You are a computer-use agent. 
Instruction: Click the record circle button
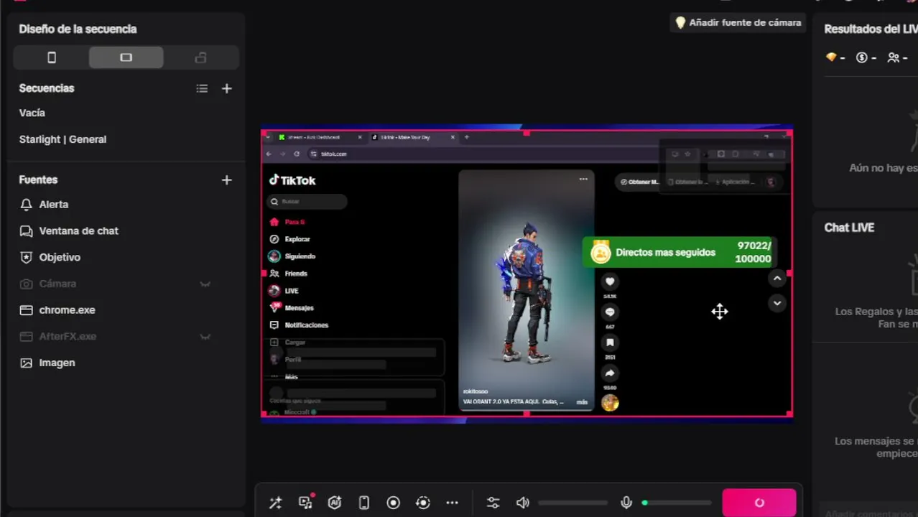[394, 503]
